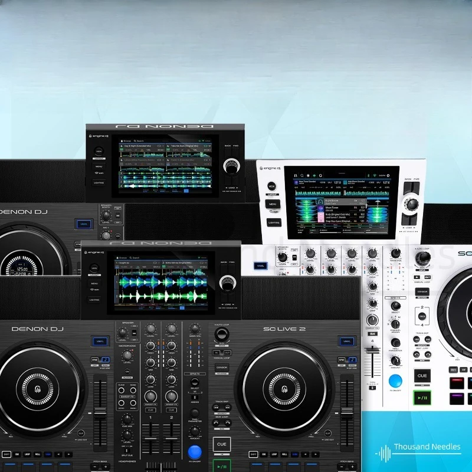Skip to previous track on black SC Live 2 center
The image size is (472, 472).
point(216,407)
